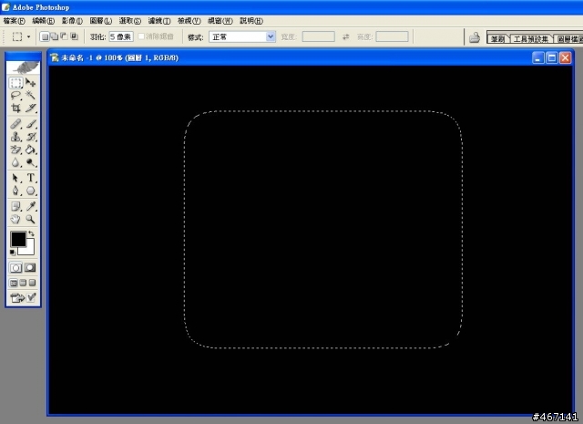
Task: Swap foreground and background colors
Action: (x=31, y=233)
